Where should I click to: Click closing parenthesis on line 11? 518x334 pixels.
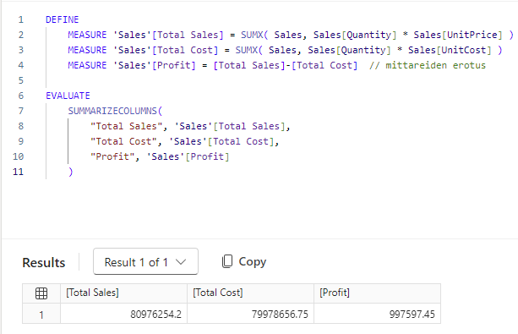[70, 172]
